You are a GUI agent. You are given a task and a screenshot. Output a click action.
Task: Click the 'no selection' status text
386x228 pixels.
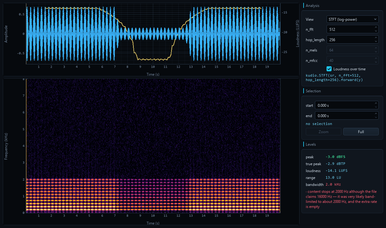[x=319, y=124]
